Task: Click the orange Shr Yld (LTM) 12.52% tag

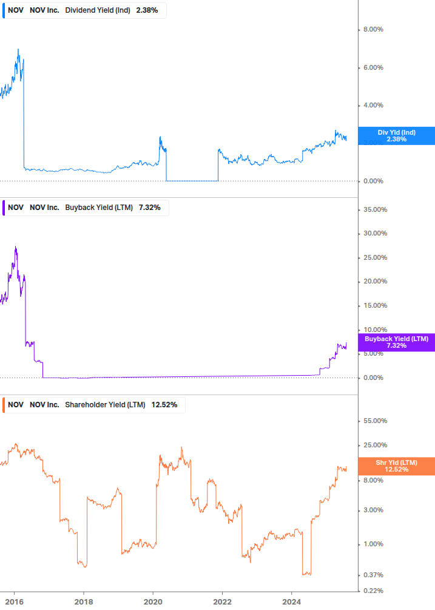Action: pyautogui.click(x=396, y=466)
